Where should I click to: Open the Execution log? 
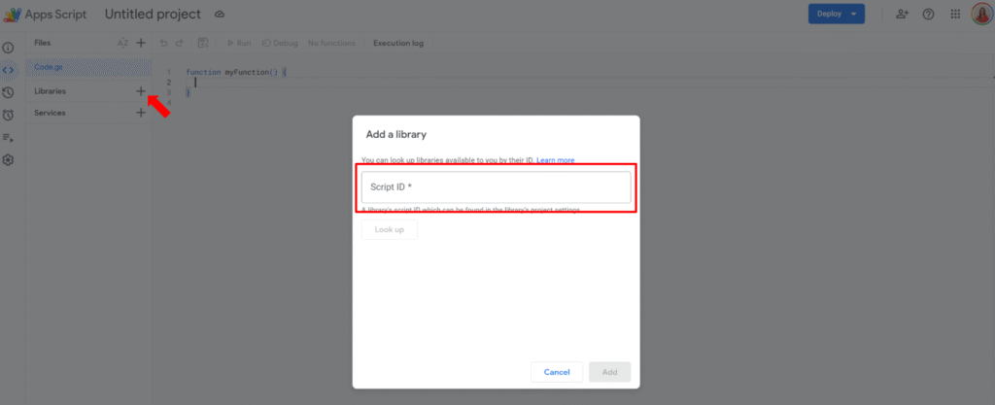click(x=397, y=43)
